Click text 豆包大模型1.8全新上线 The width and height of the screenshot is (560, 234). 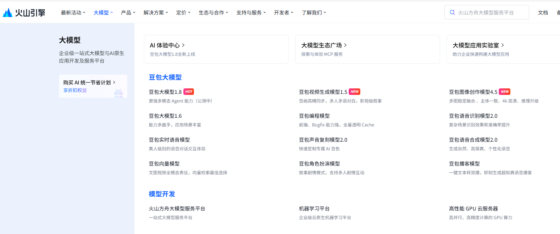(172, 54)
